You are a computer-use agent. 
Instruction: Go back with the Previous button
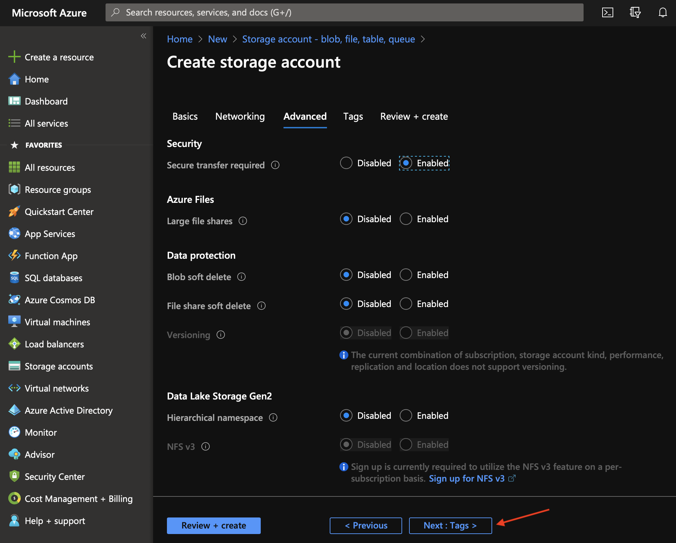[366, 525]
